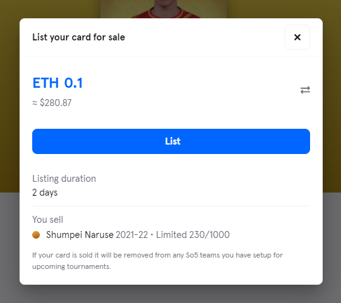Screen dimensions: 341x303
Task: Click divider under listing duration section
Action: pyautogui.click(x=171, y=206)
